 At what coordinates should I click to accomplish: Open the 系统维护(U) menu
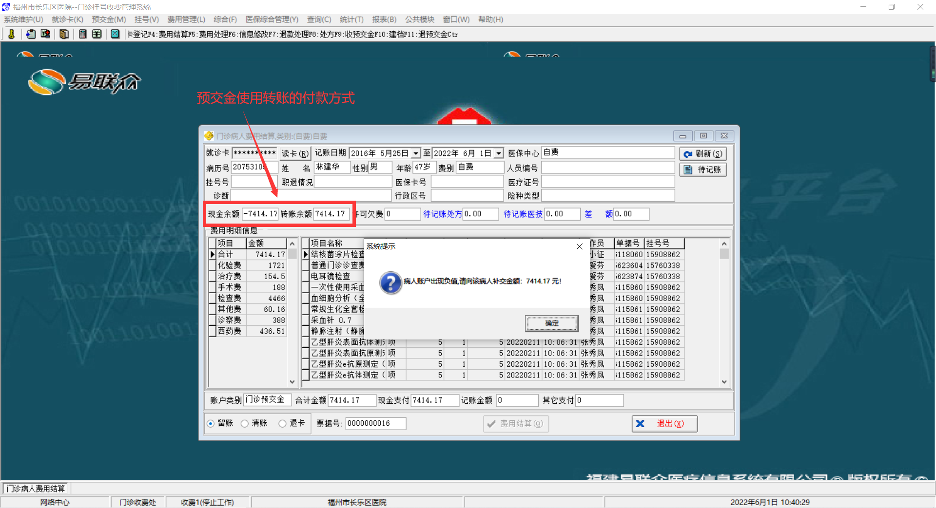pos(23,19)
